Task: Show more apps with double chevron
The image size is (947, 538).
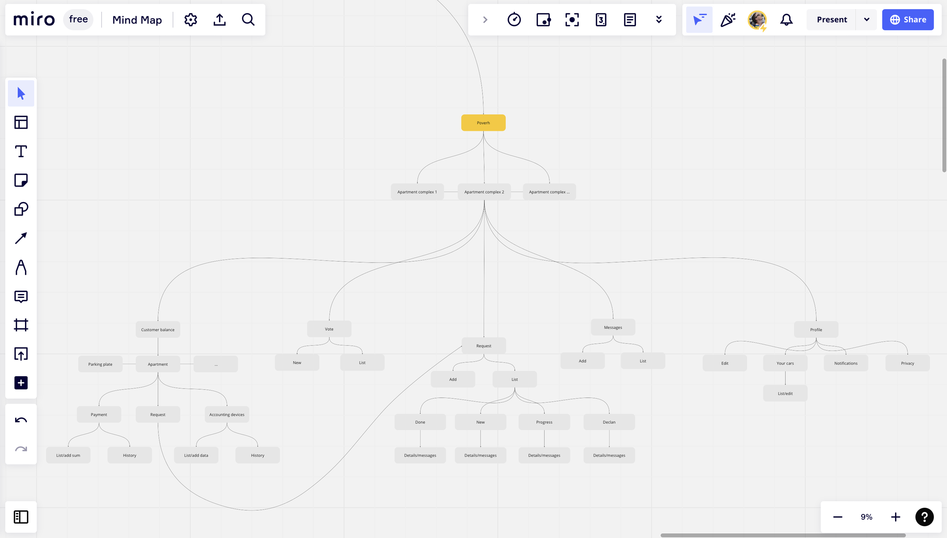Action: (x=659, y=20)
